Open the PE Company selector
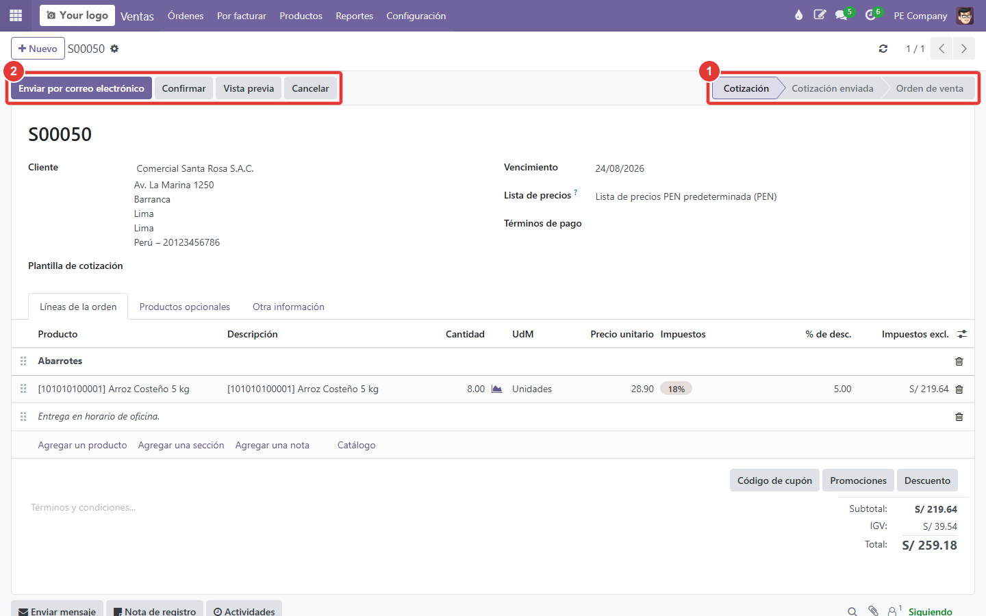 (x=920, y=16)
